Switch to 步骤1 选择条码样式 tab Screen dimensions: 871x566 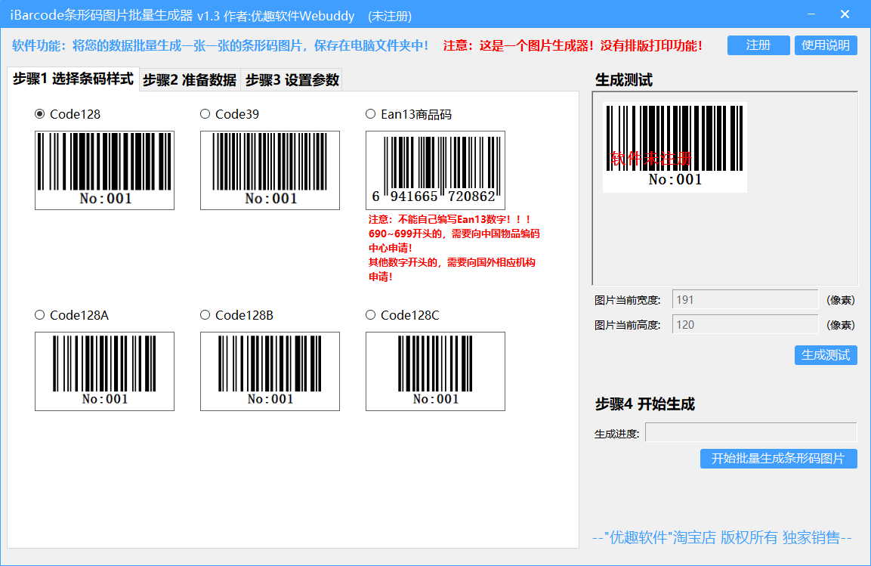coord(73,79)
